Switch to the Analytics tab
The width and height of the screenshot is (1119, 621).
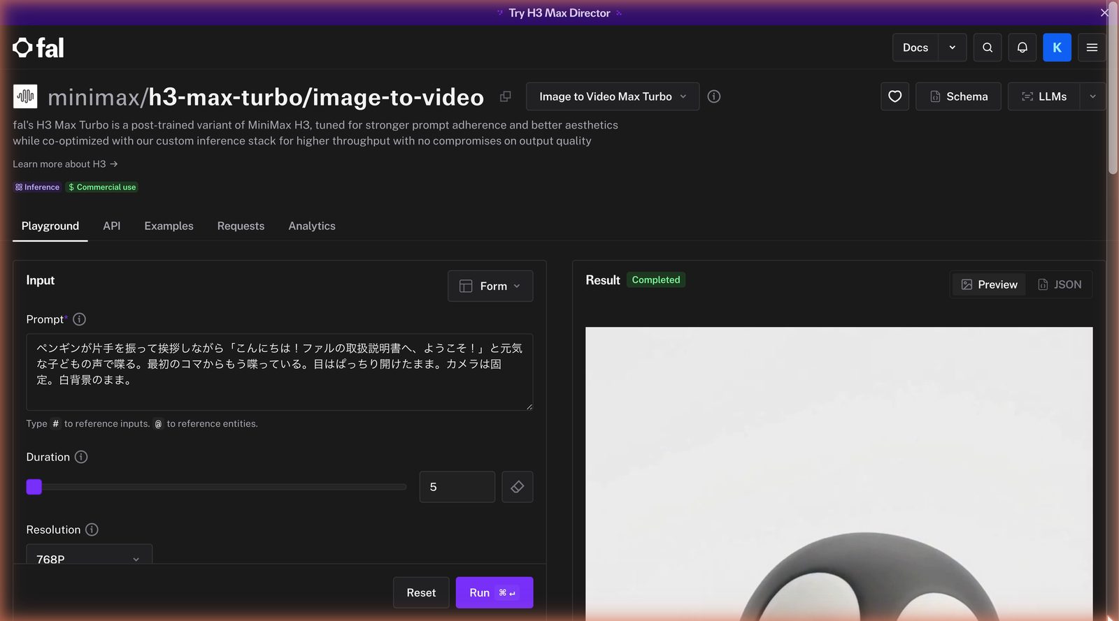pyautogui.click(x=312, y=226)
